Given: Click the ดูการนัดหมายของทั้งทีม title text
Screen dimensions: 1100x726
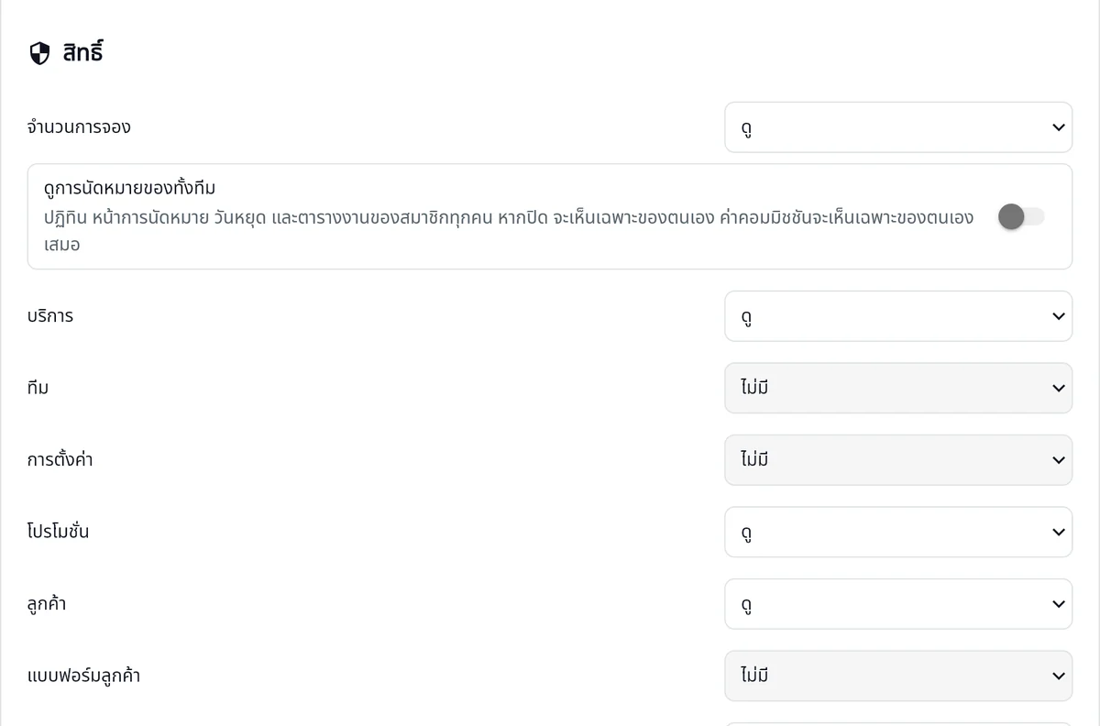Looking at the screenshot, I should point(130,189).
